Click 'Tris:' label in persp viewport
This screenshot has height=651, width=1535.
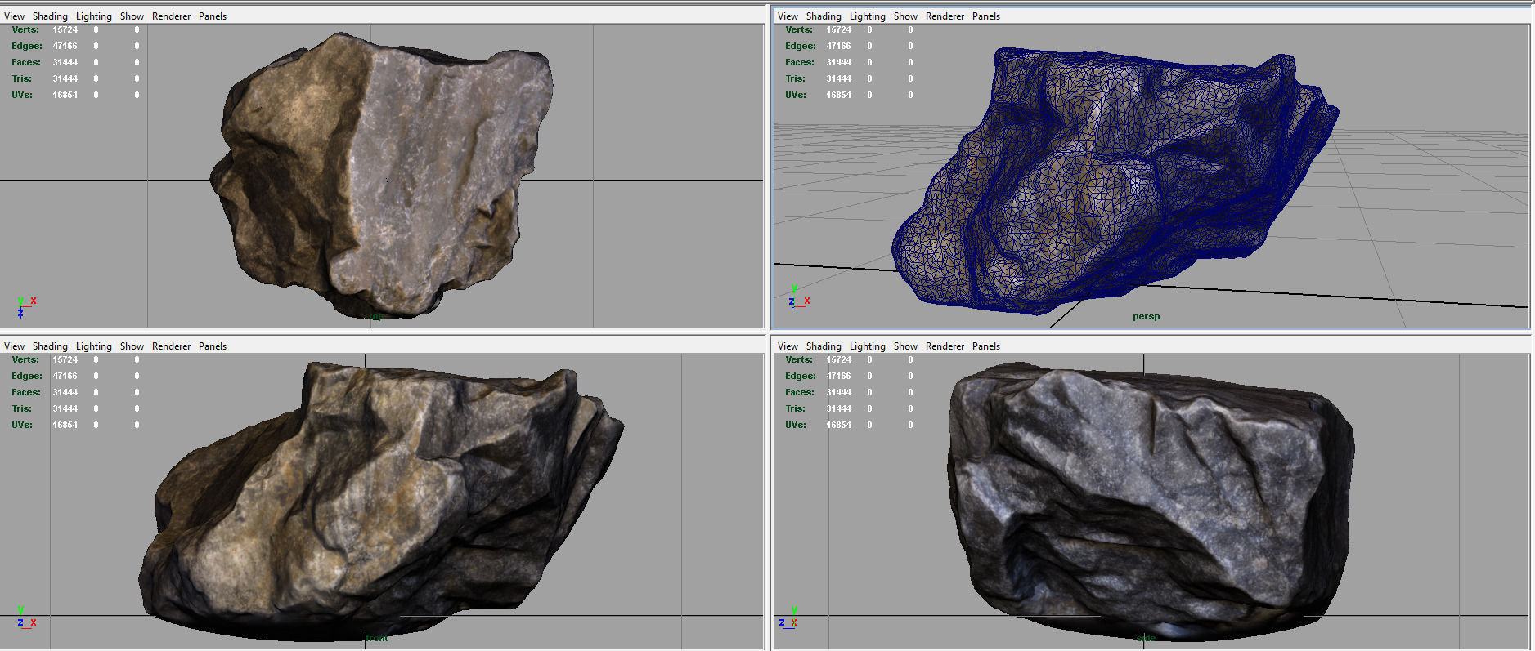pos(796,78)
